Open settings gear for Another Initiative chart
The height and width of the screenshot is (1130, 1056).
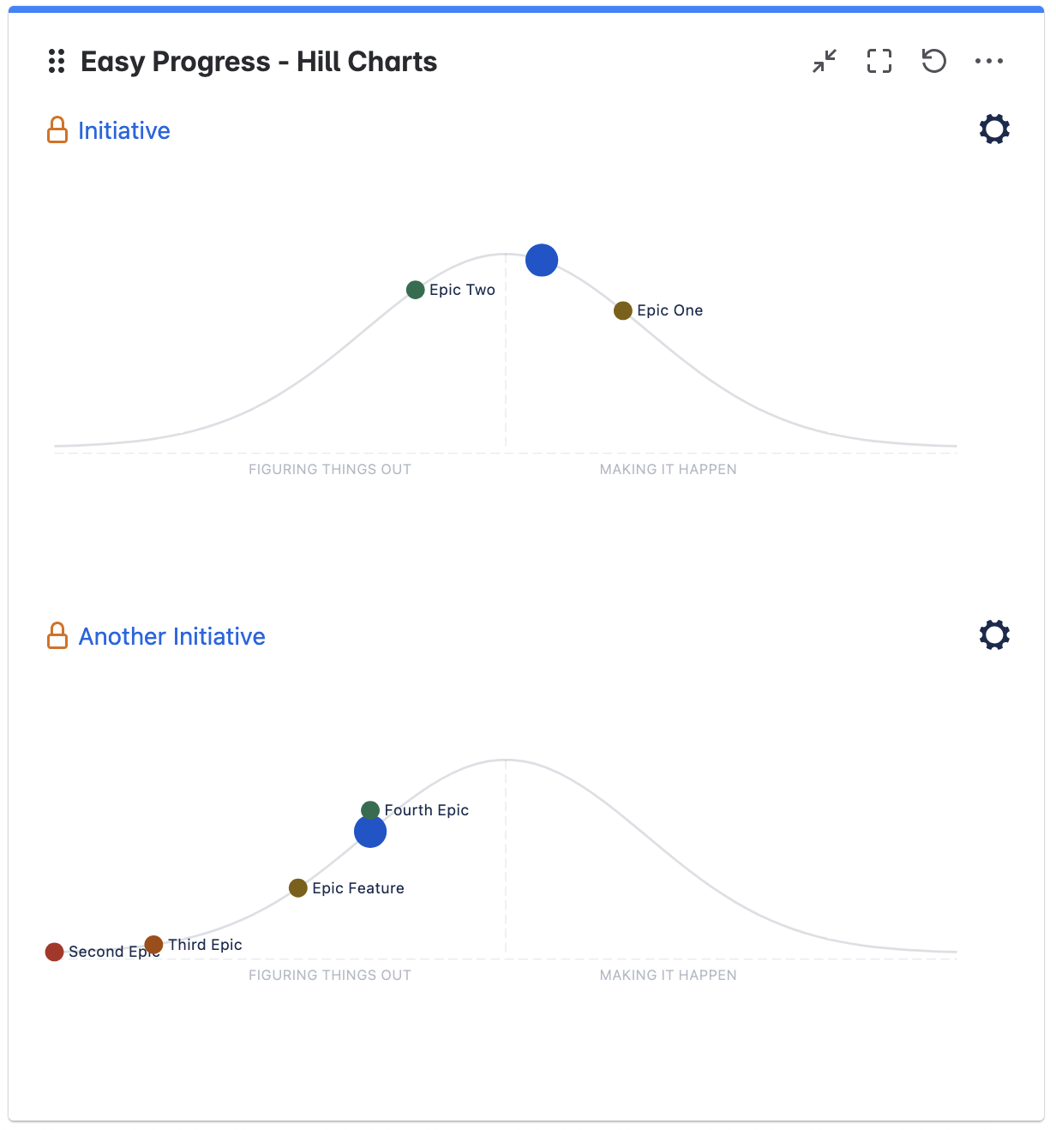pos(994,635)
